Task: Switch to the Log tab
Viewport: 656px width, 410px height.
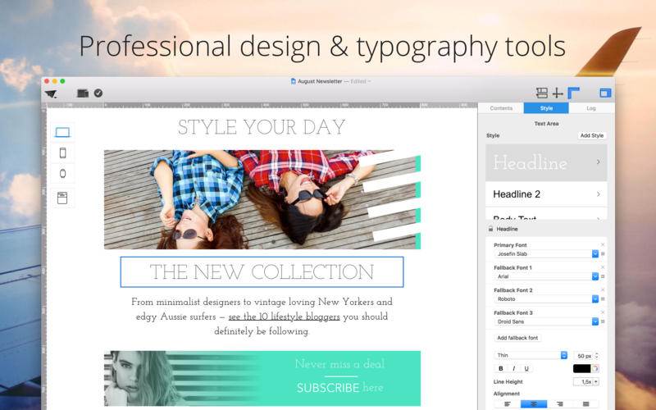Action: pyautogui.click(x=591, y=108)
